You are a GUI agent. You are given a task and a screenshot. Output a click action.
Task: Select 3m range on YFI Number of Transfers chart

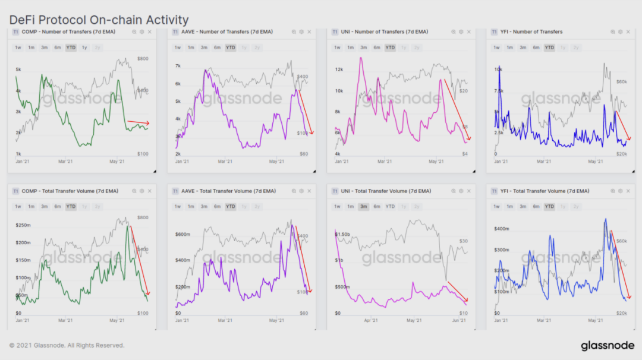pyautogui.click(x=523, y=48)
